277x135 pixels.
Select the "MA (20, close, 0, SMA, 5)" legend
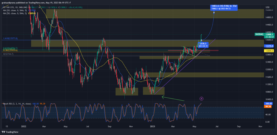coord(15,11)
